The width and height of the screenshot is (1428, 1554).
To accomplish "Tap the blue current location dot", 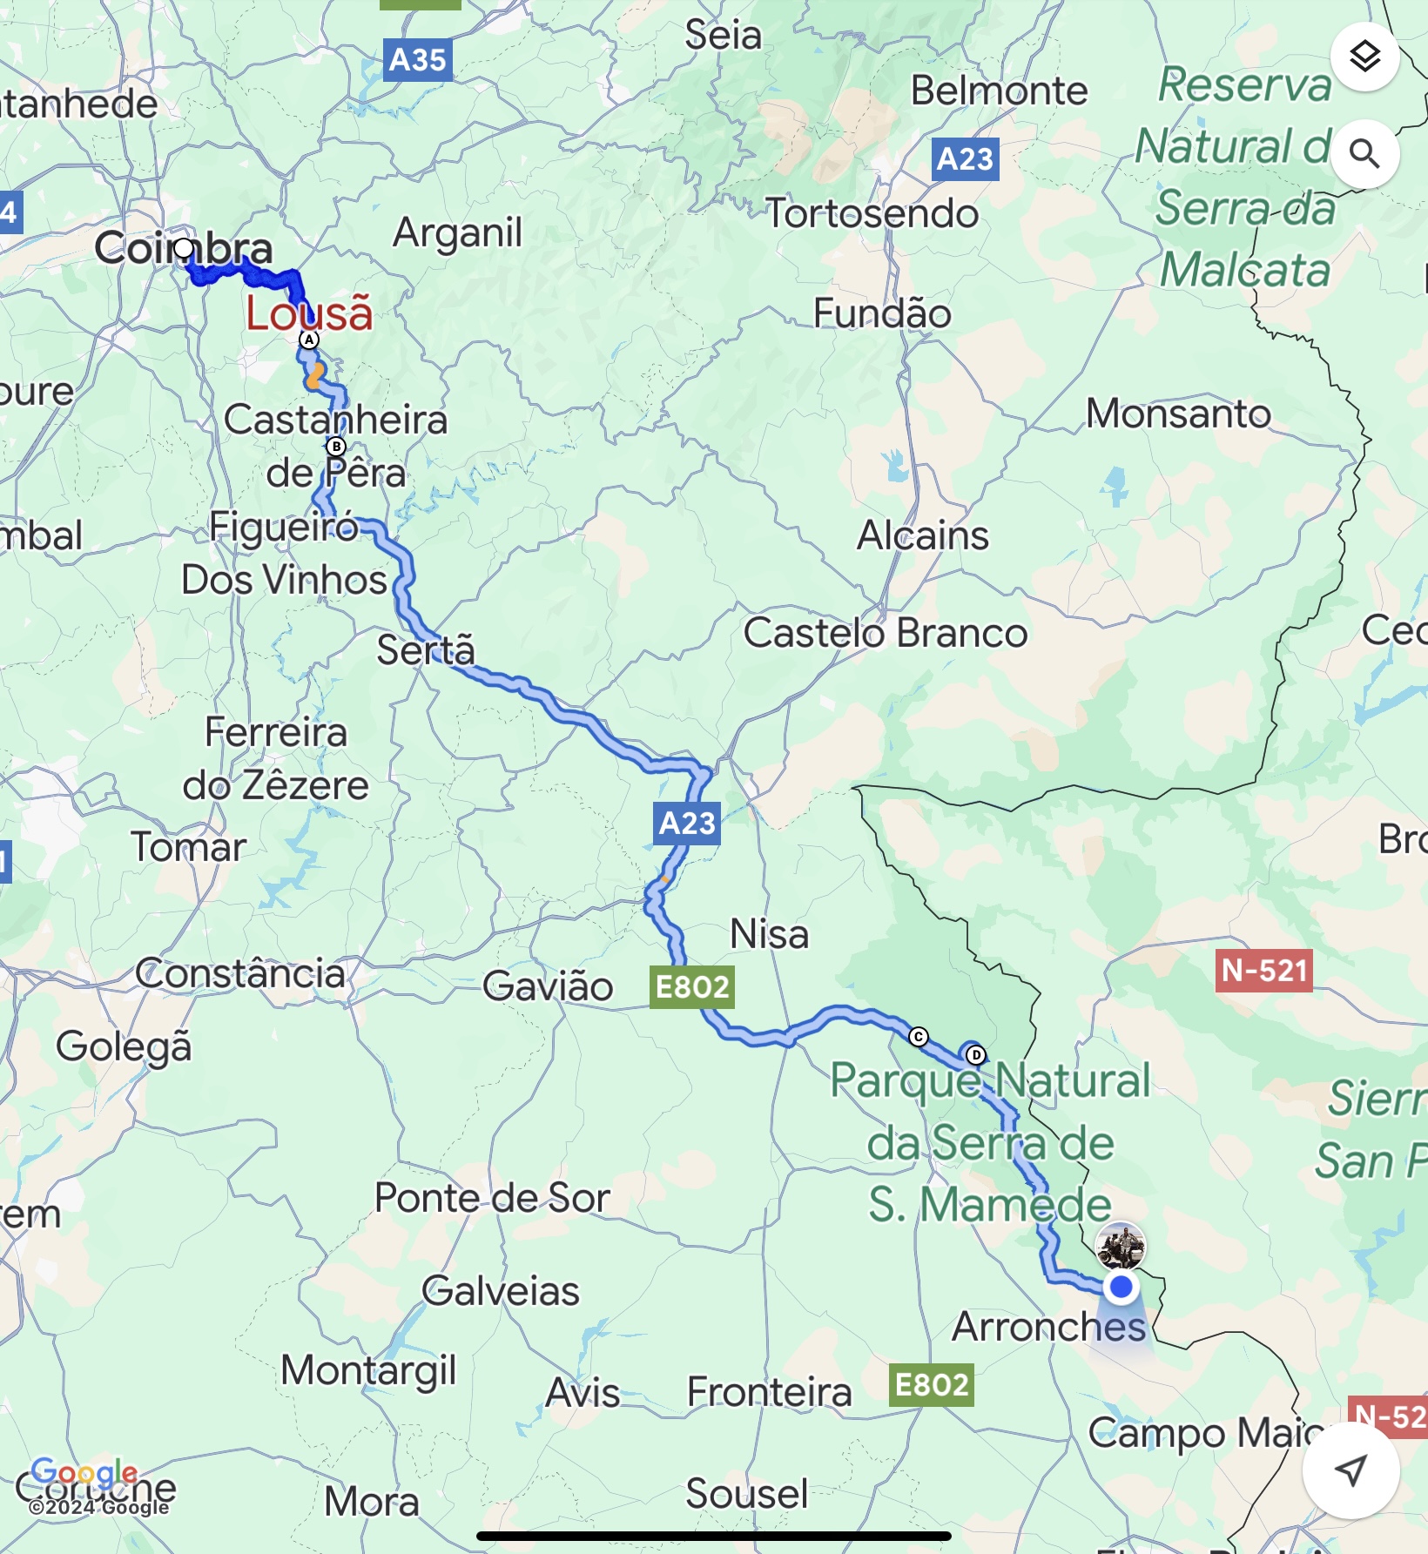I will (x=1122, y=1287).
